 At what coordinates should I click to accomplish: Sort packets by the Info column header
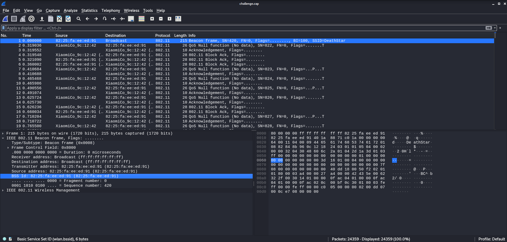pyautogui.click(x=341, y=36)
